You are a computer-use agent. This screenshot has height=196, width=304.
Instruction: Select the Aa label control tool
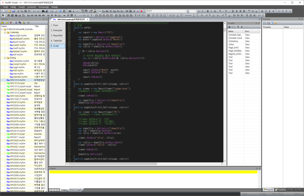coord(28,15)
